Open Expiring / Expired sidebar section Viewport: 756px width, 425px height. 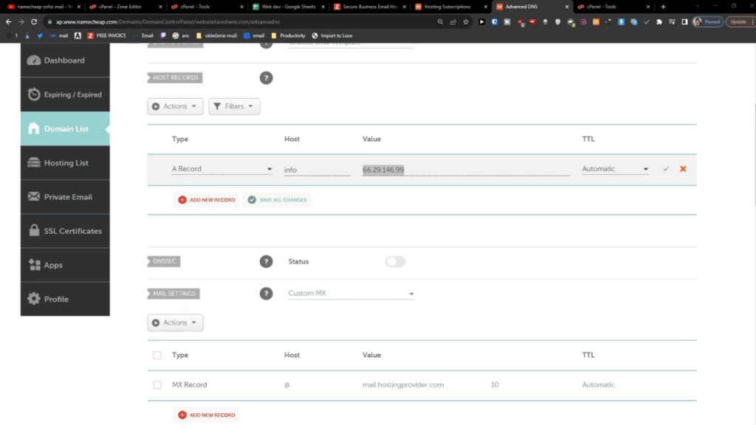[x=65, y=94]
